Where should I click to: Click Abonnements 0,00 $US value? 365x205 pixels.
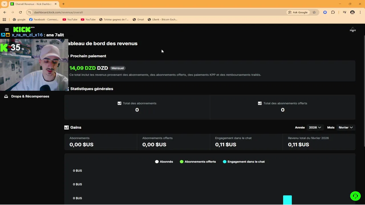pos(81,145)
